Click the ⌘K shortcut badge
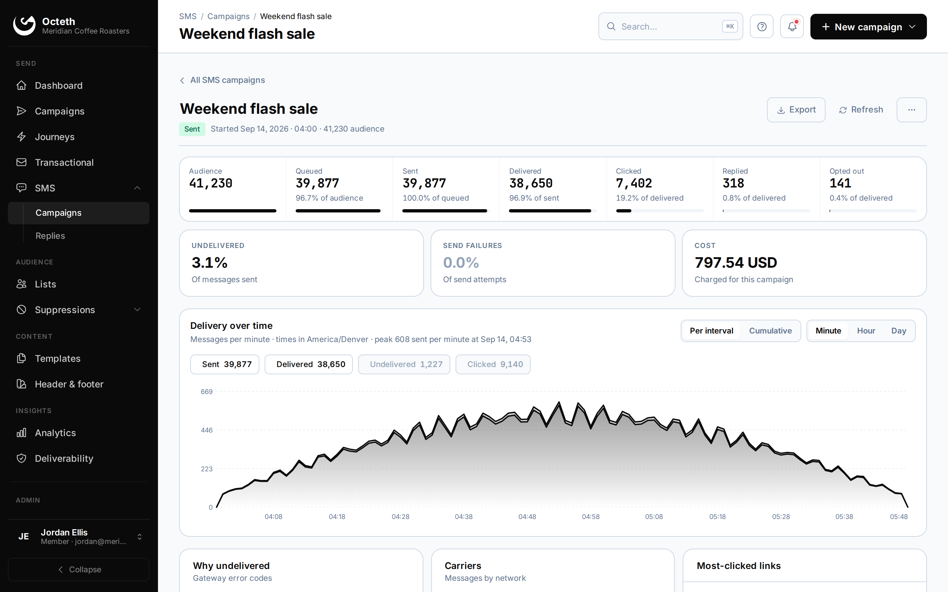The image size is (948, 592). pyautogui.click(x=730, y=27)
